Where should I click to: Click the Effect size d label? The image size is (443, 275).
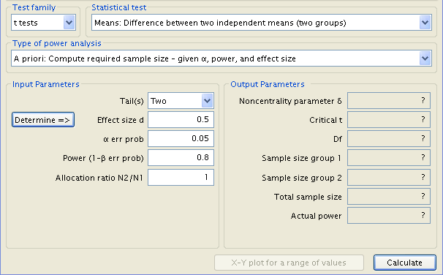[x=121, y=120]
